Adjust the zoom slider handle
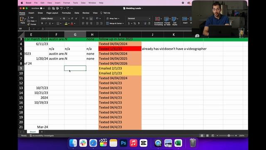The height and width of the screenshot is (150, 266). (229, 136)
